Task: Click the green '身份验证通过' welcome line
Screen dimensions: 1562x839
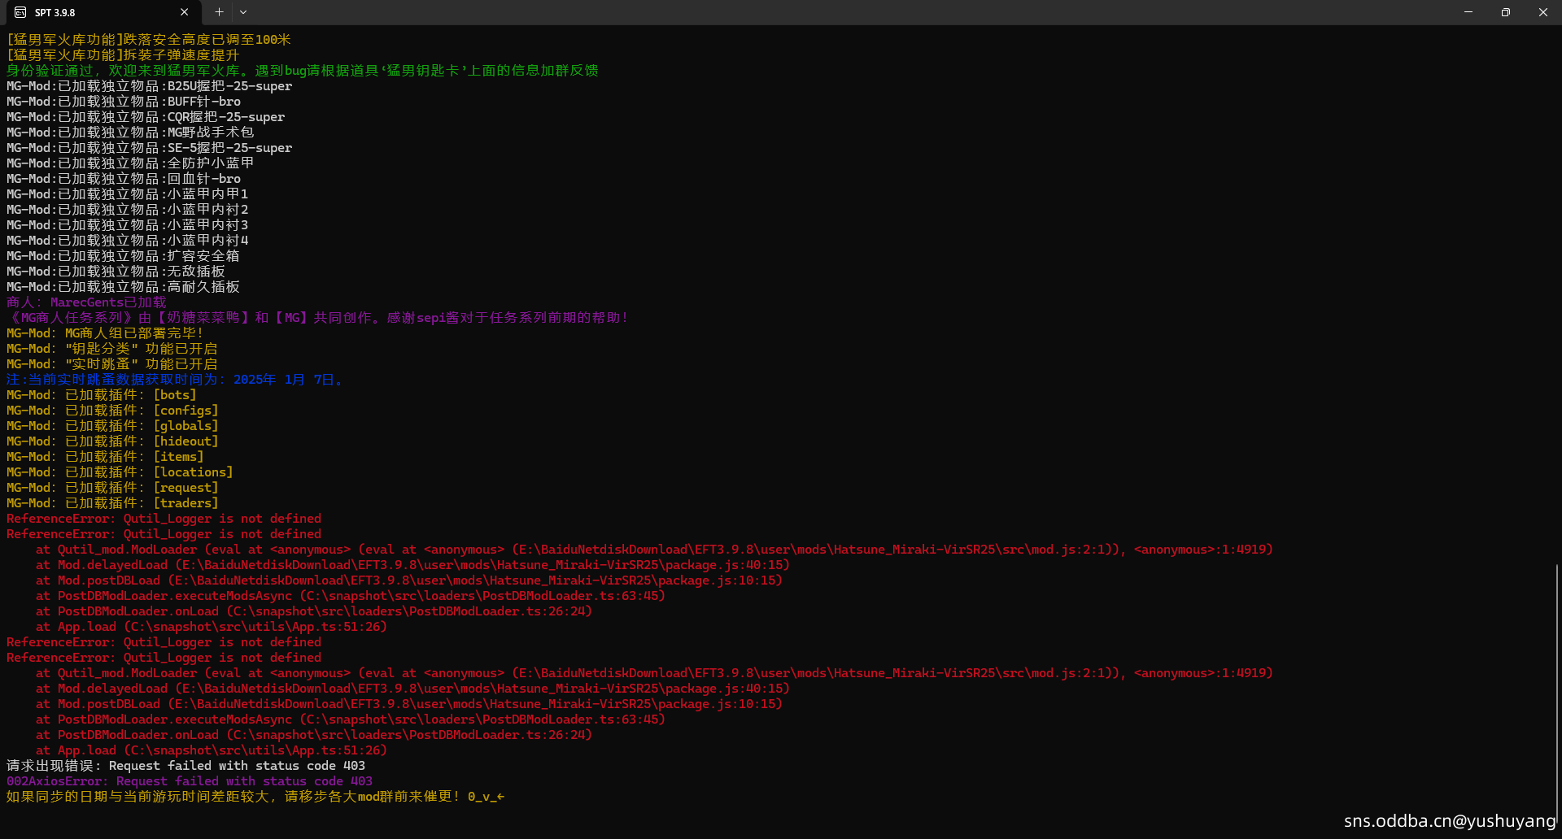Action: click(x=302, y=71)
